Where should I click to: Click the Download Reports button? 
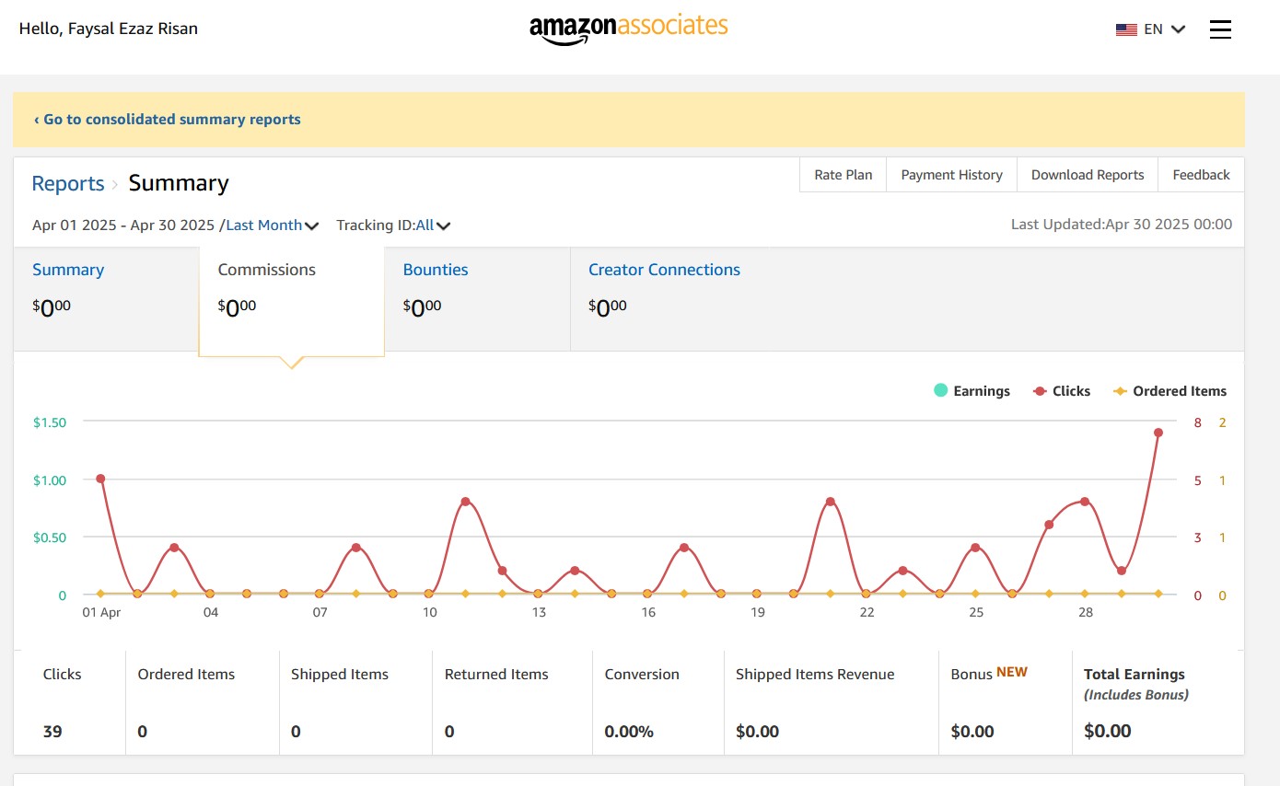tap(1088, 175)
